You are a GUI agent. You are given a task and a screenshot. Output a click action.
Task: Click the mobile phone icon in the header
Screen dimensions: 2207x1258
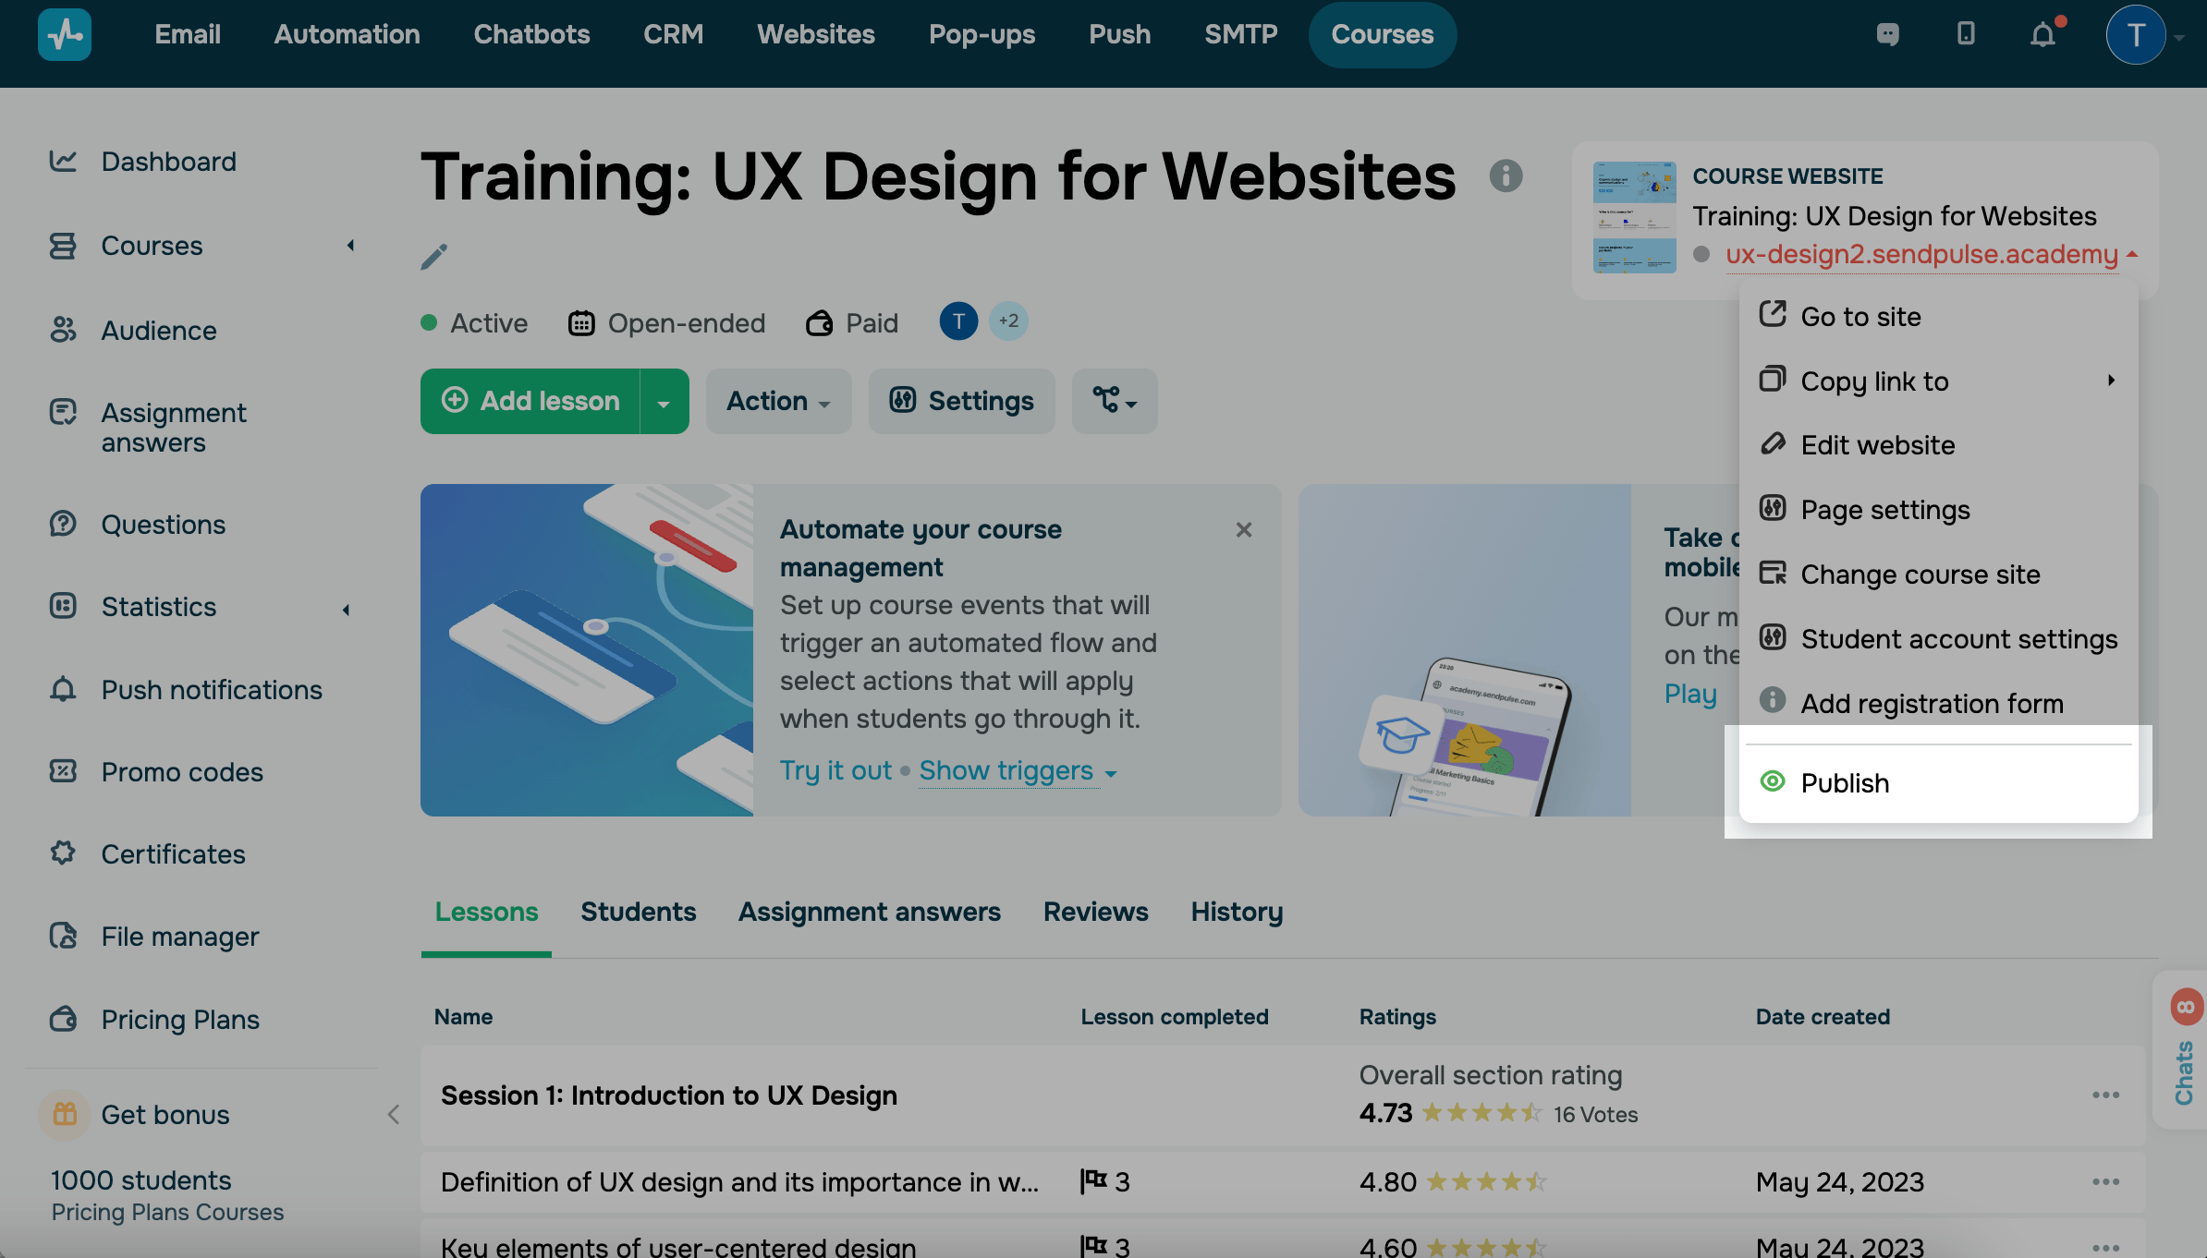1966,35
